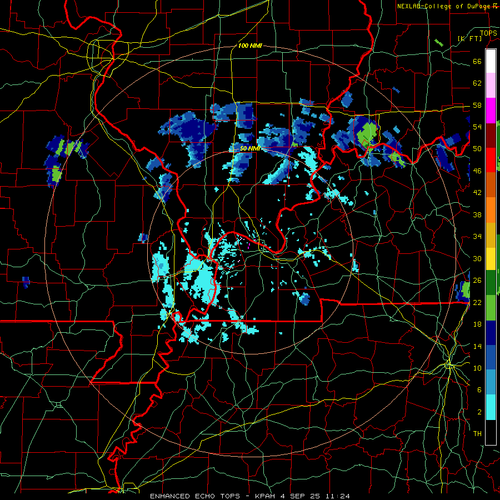The width and height of the screenshot is (500, 500).
Task: Click the "50 NMI" range ring label
Action: (x=251, y=148)
